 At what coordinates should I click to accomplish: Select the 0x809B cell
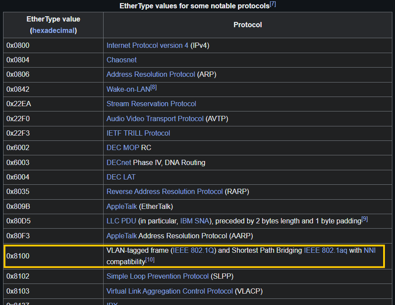point(53,207)
